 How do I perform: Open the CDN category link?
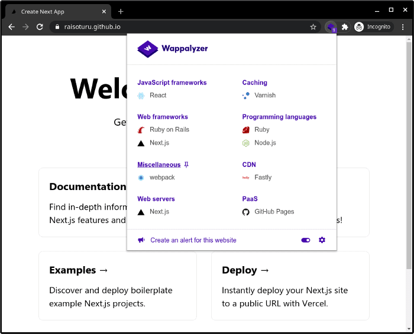point(249,165)
